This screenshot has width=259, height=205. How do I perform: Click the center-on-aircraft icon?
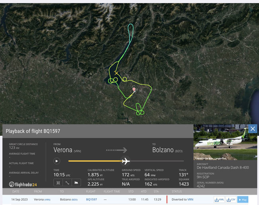pos(57,183)
